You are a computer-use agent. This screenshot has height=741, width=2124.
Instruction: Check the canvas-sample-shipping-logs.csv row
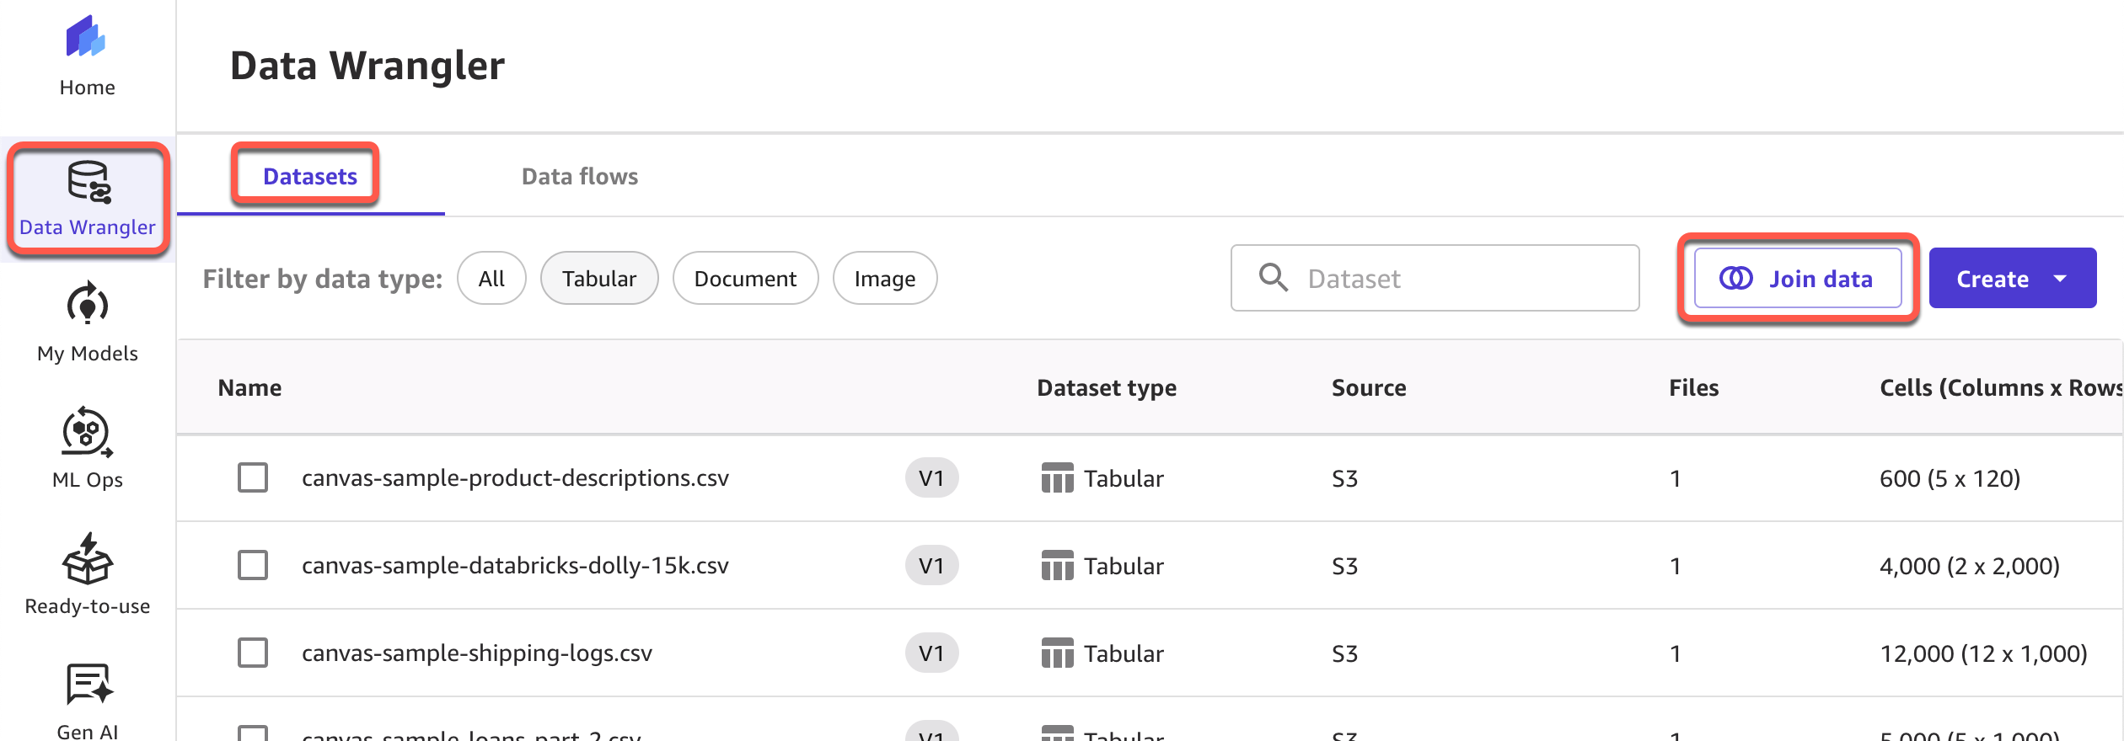point(253,653)
